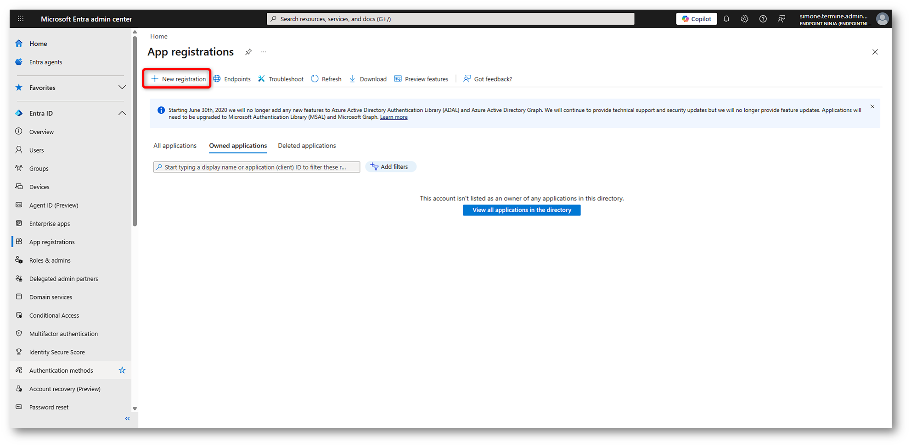Open the help question mark icon

tap(763, 19)
